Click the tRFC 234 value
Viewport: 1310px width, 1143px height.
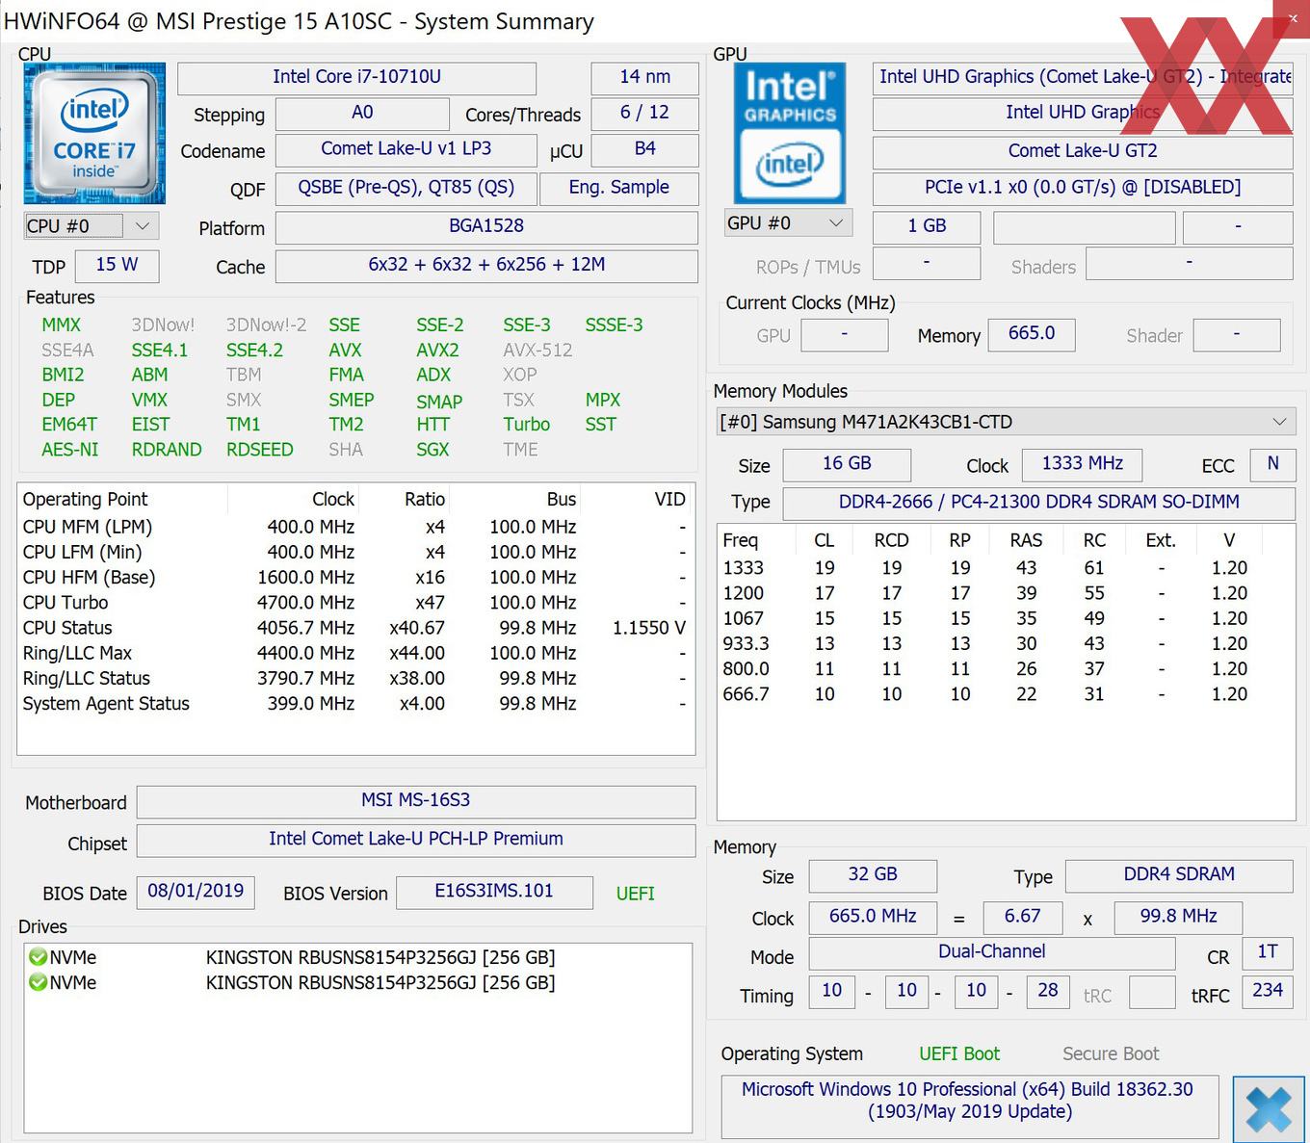coord(1268,991)
